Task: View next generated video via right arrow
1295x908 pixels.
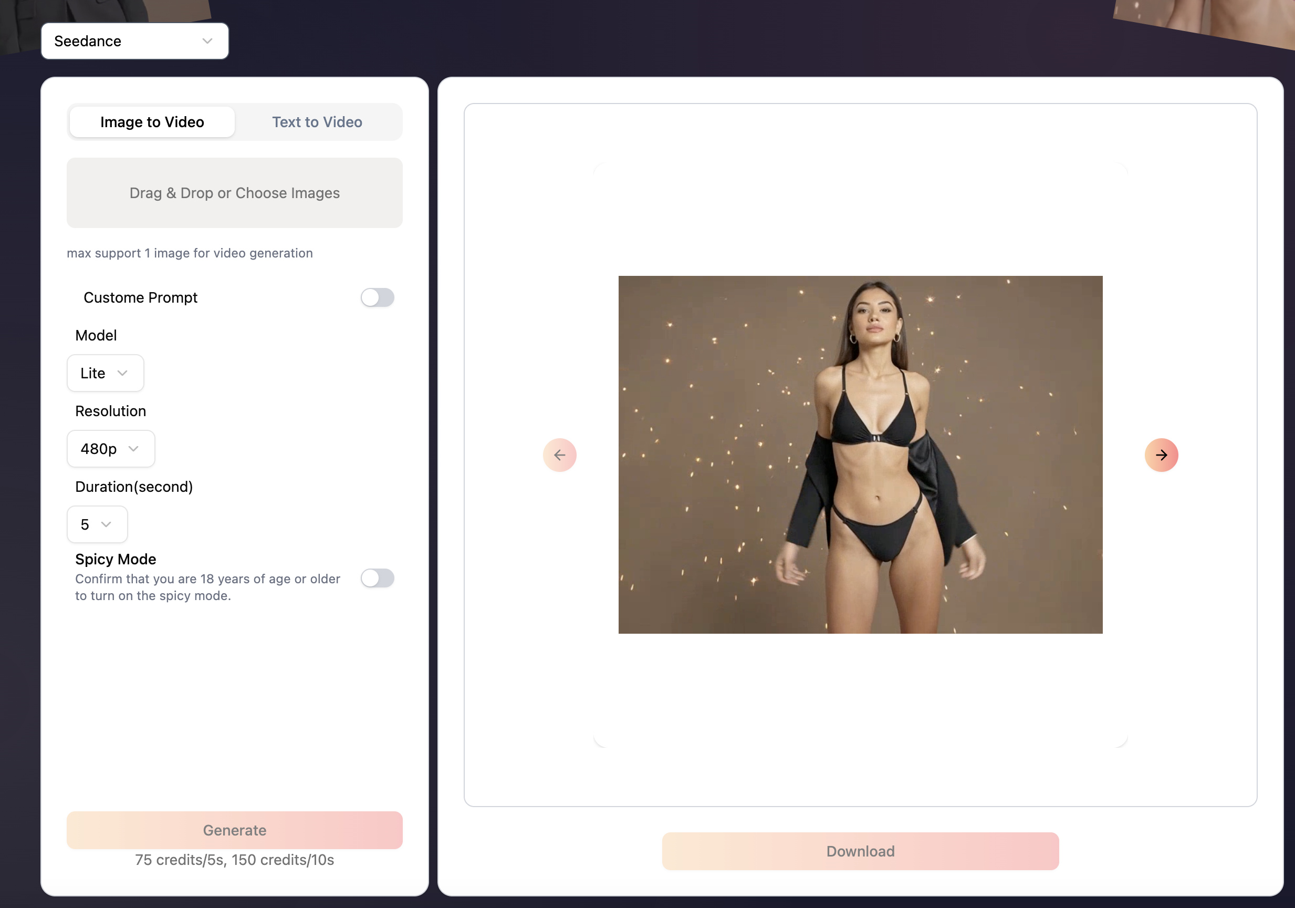Action: coord(1162,455)
